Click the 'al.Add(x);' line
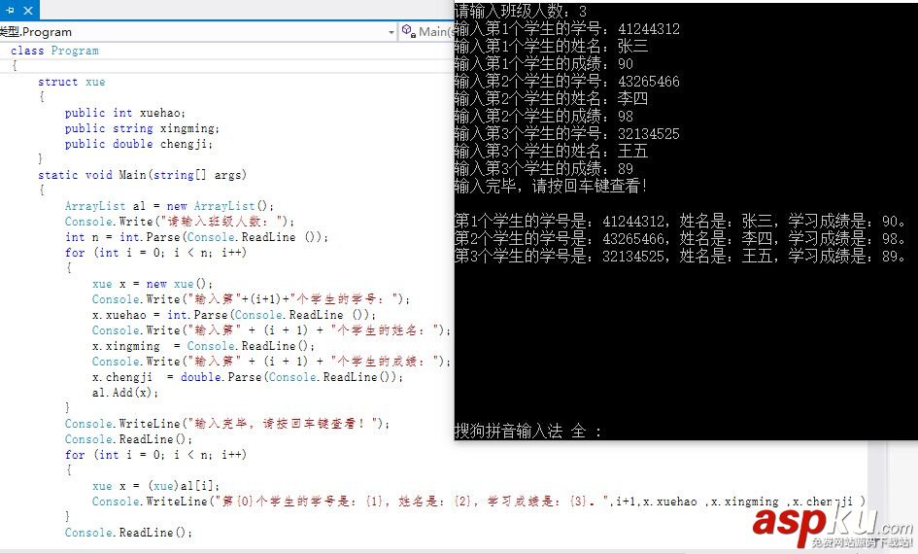918x554 pixels. [x=125, y=393]
